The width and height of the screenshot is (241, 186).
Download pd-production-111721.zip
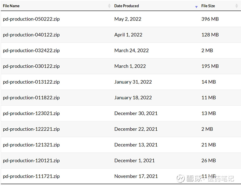31,176
